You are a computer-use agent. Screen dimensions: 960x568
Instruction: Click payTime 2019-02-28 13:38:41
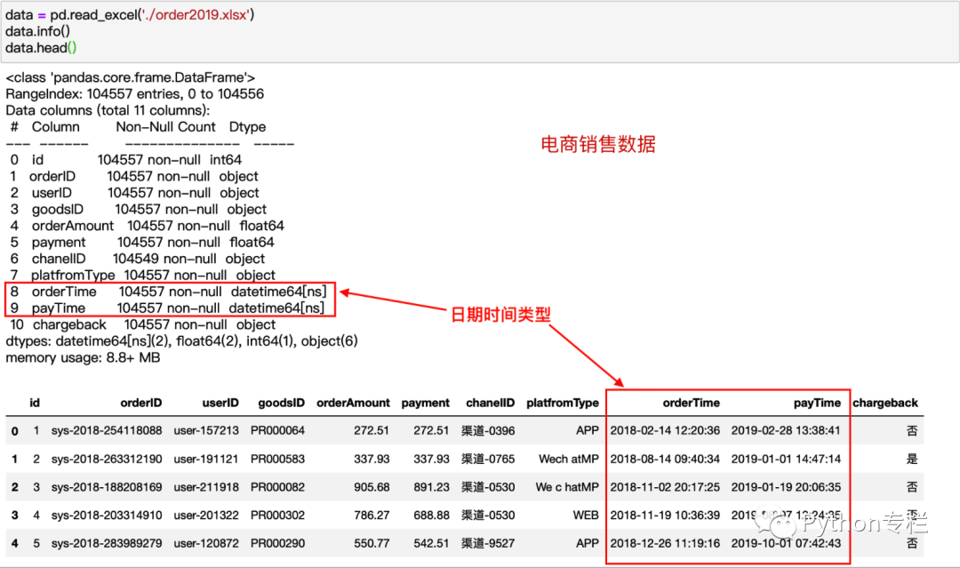click(x=786, y=431)
